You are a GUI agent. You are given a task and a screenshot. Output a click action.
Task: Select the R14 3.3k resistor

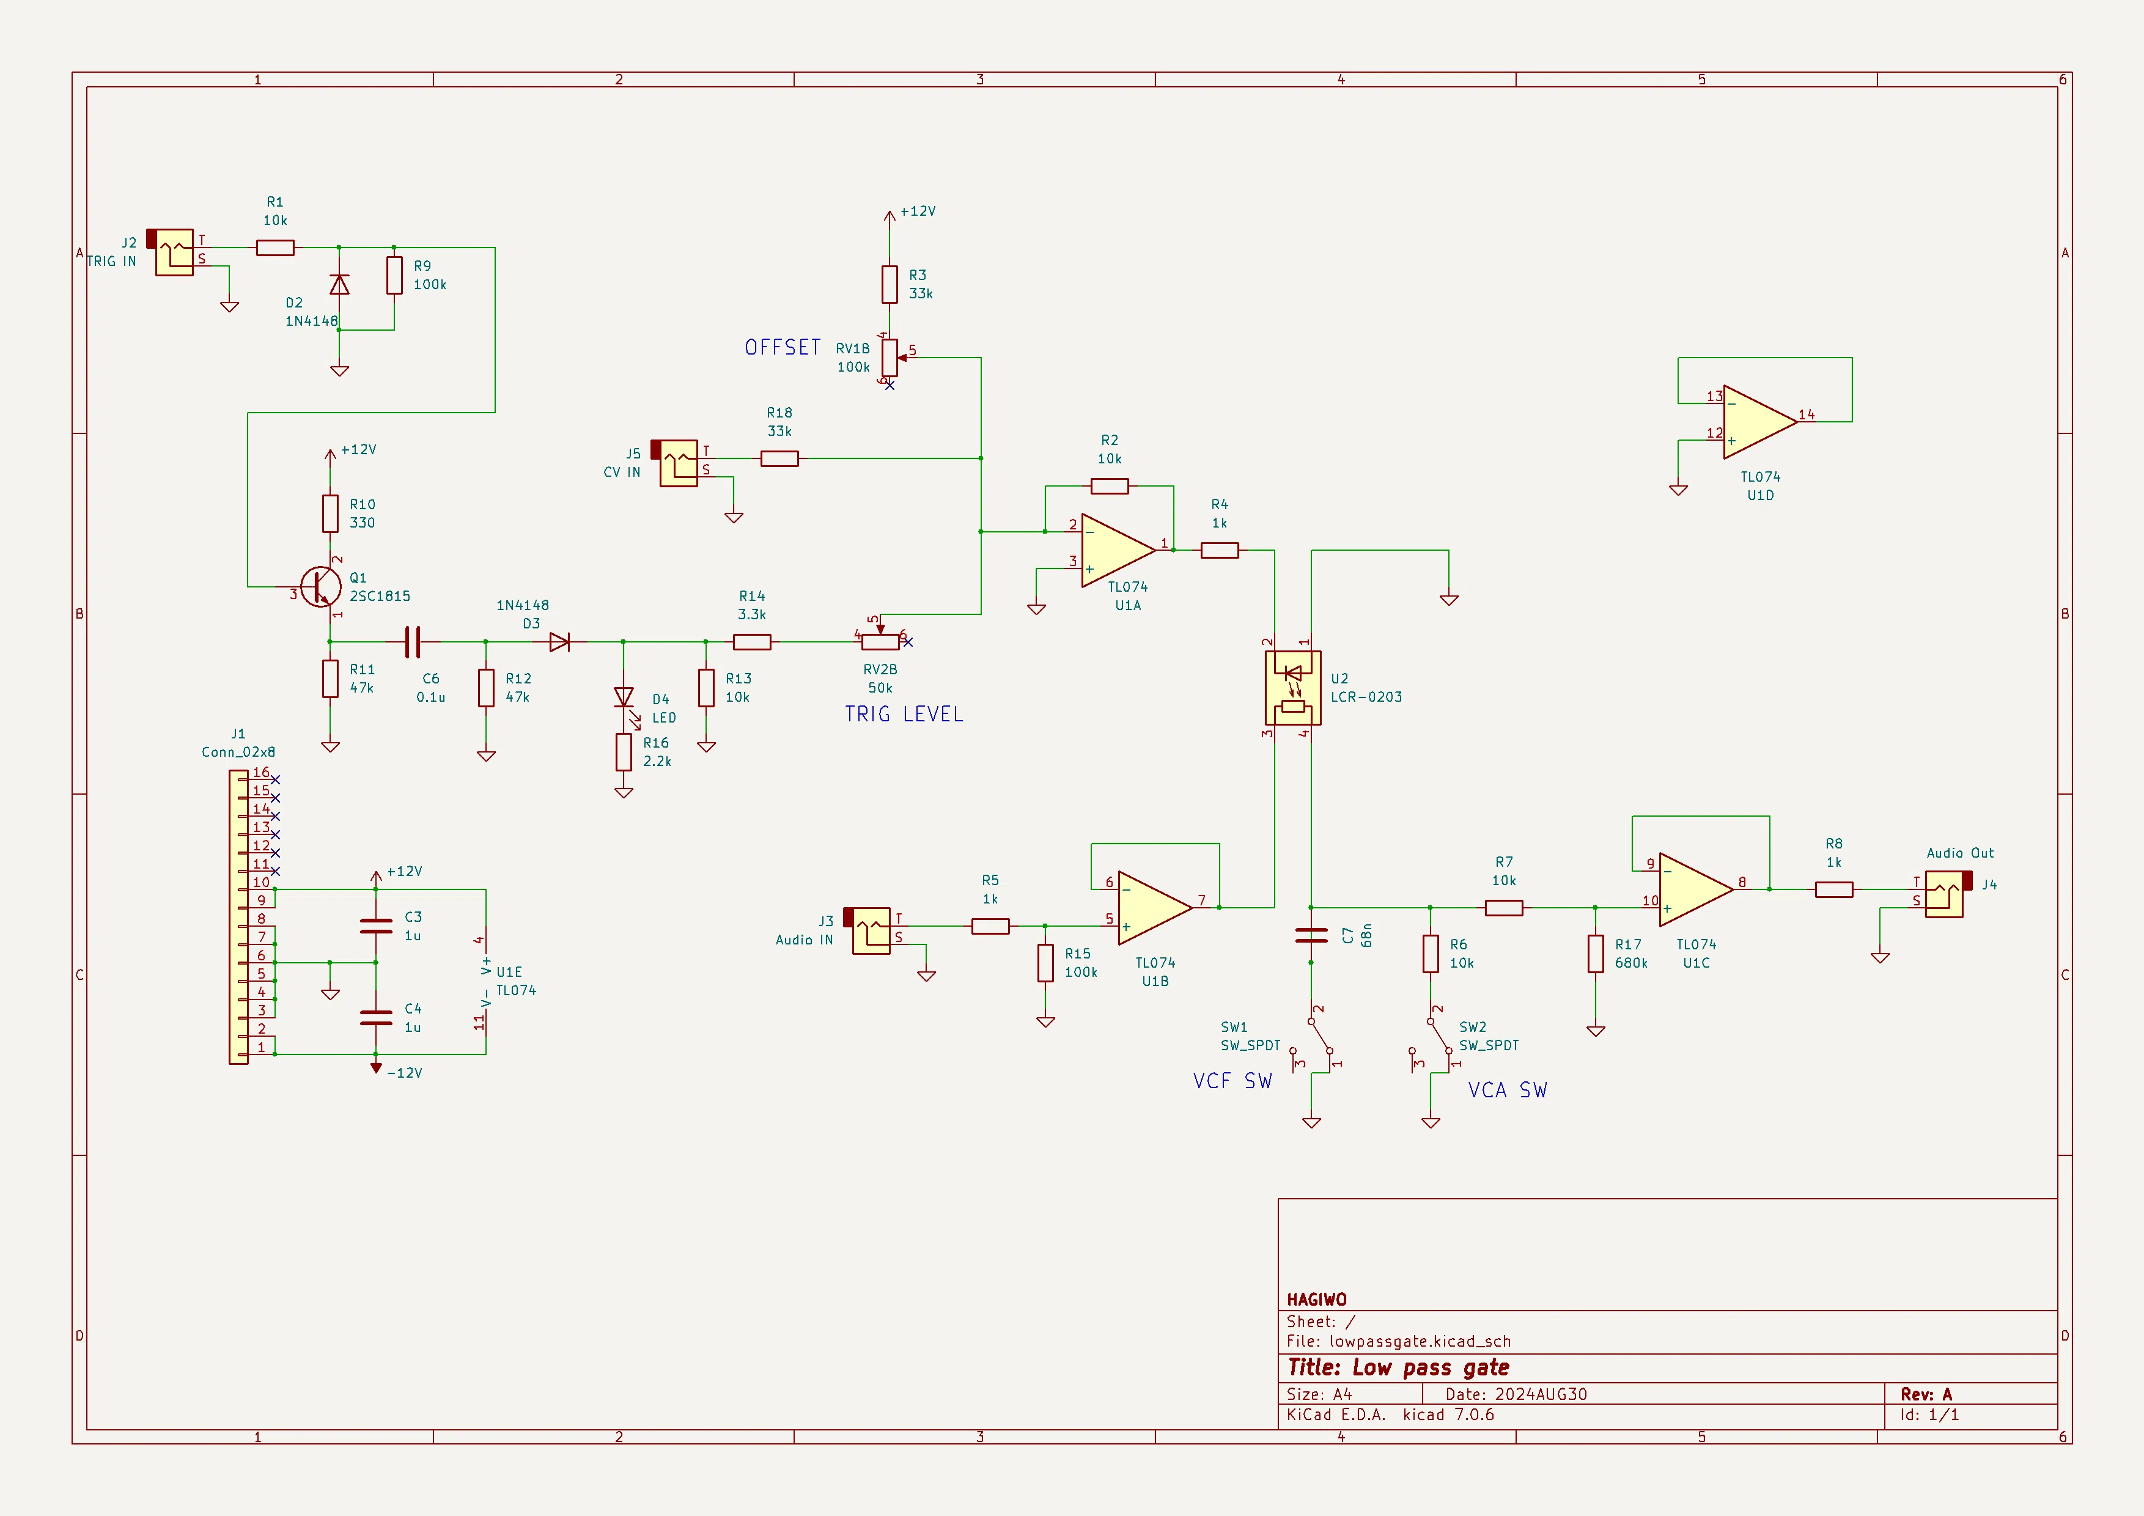point(752,641)
